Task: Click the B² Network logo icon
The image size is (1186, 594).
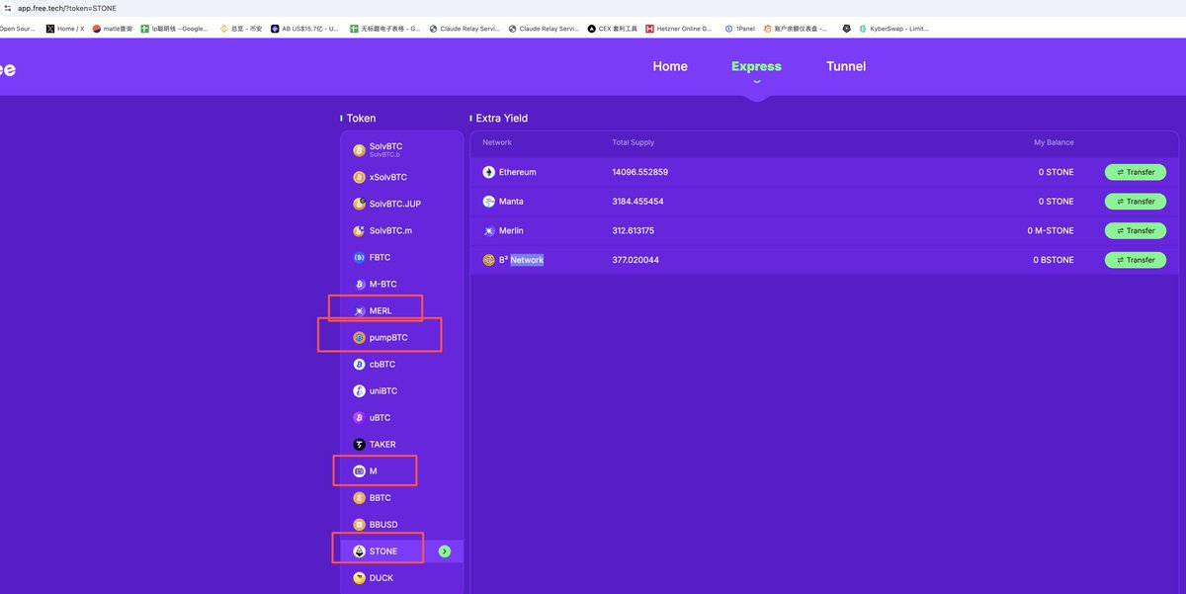Action: click(x=488, y=260)
